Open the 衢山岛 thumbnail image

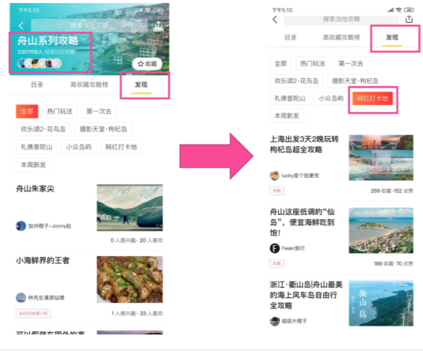[381, 304]
